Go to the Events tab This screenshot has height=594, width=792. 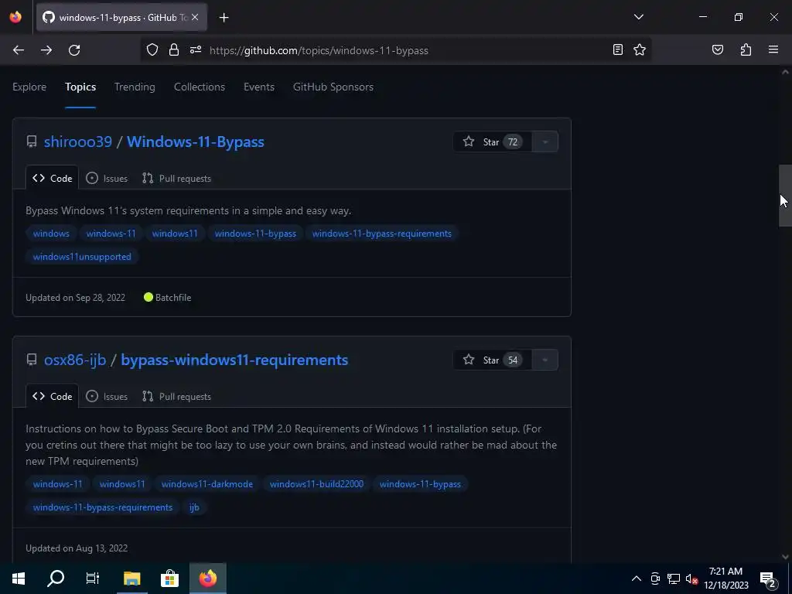click(x=258, y=87)
